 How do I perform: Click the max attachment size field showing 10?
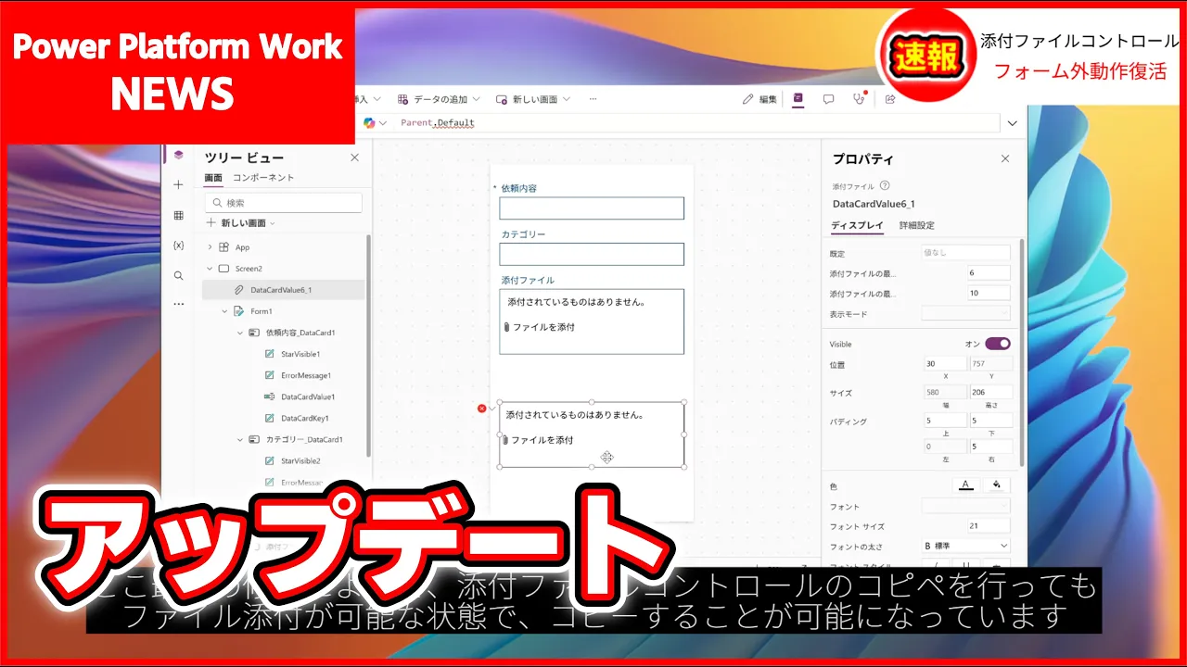989,293
